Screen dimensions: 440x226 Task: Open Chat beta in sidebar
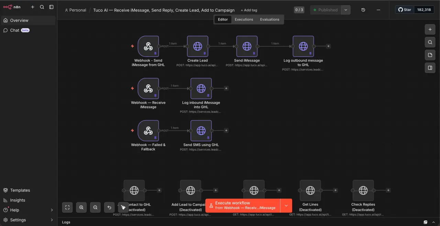tap(28, 30)
